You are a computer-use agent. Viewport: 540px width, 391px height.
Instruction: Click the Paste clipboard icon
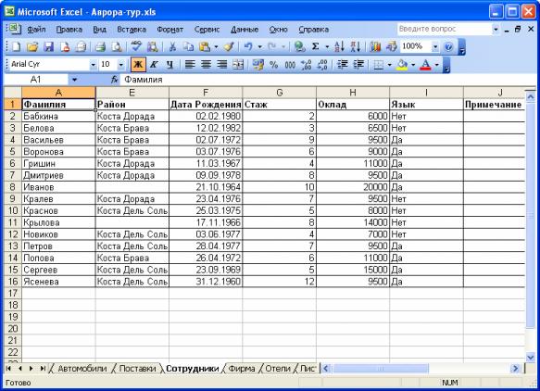pyautogui.click(x=205, y=46)
